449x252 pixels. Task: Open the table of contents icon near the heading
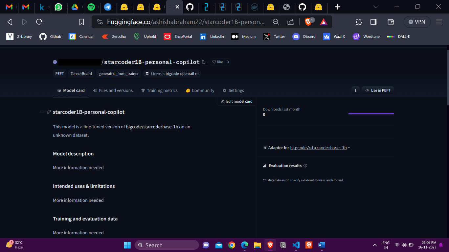(42, 112)
